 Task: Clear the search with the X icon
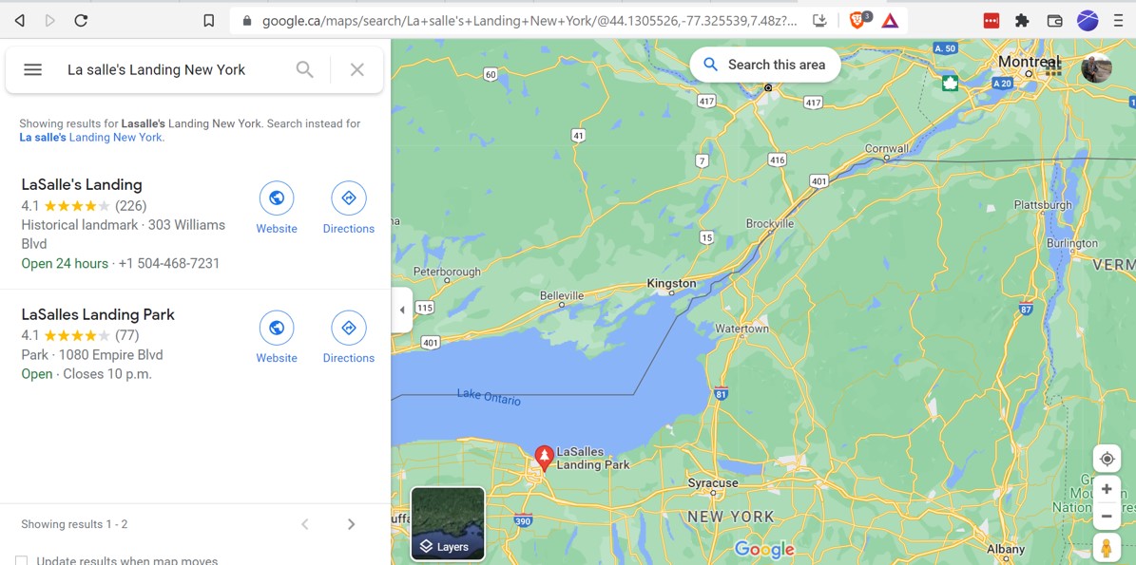pos(357,69)
